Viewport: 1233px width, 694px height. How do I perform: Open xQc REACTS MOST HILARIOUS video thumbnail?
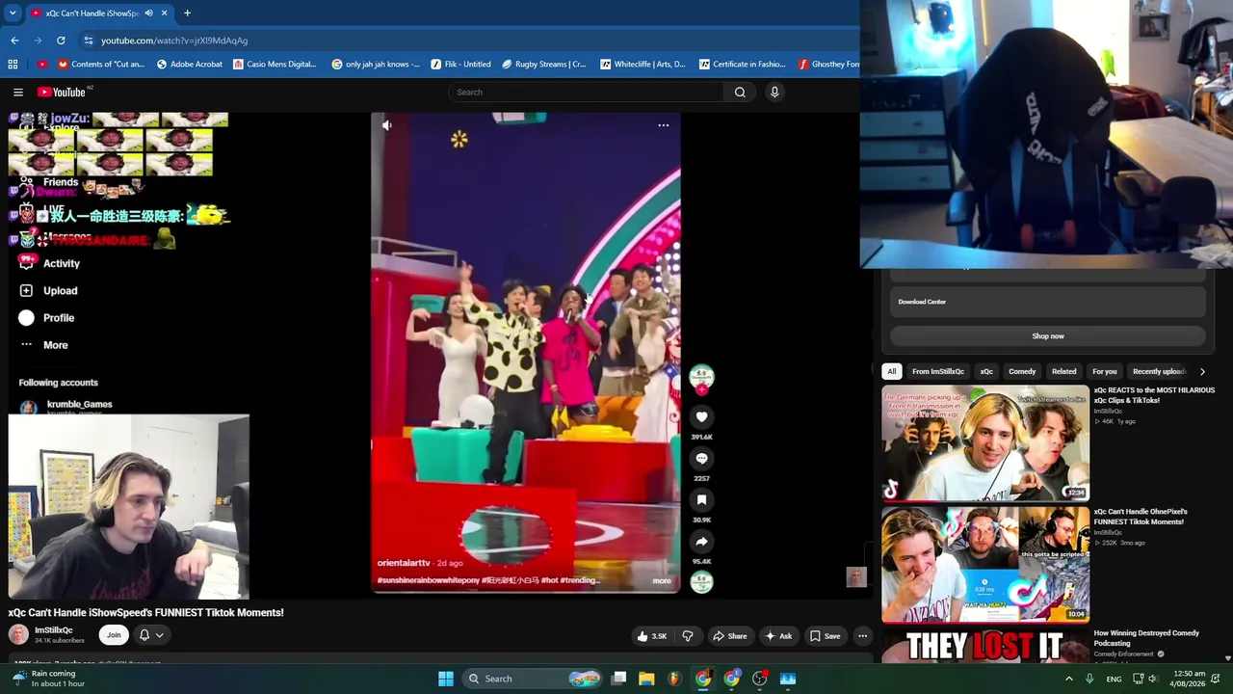point(985,443)
